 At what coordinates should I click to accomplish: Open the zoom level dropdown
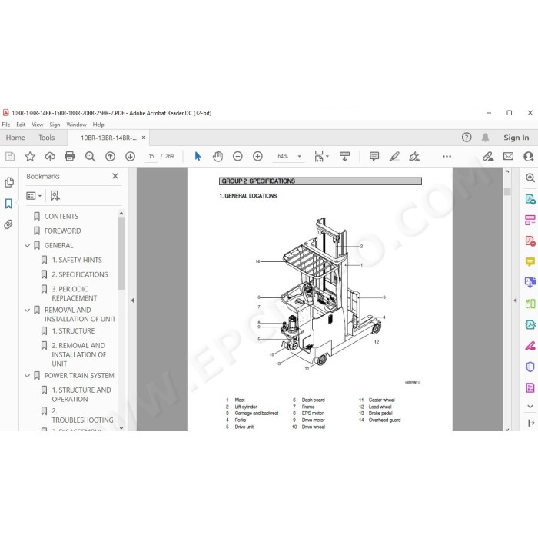pos(299,157)
